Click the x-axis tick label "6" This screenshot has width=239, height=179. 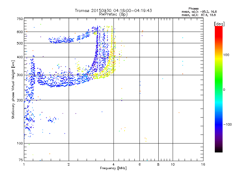click(140, 164)
